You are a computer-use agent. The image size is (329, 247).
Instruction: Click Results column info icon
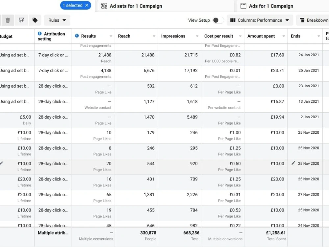click(x=77, y=36)
